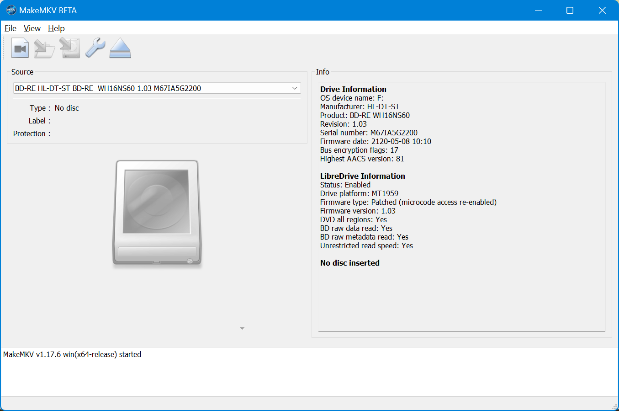Click the 'LibreDrive Information' heading
The height and width of the screenshot is (411, 619).
(x=363, y=176)
